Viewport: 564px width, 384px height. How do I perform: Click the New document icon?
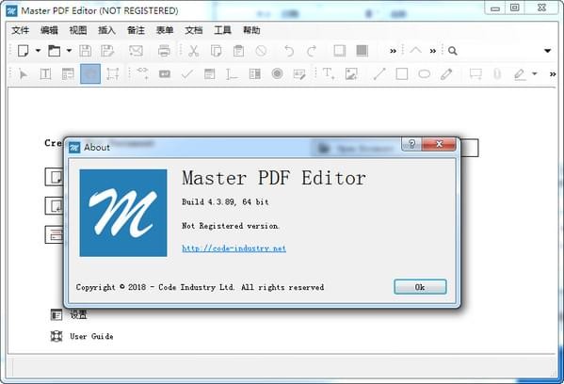click(24, 51)
